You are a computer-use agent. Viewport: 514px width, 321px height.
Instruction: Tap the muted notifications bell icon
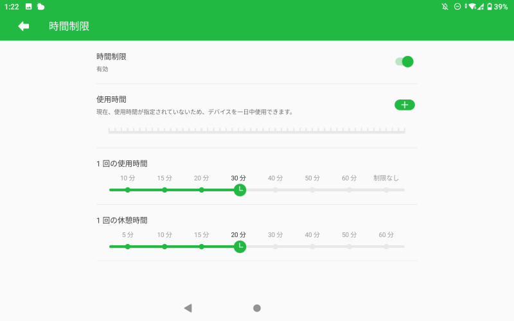445,6
